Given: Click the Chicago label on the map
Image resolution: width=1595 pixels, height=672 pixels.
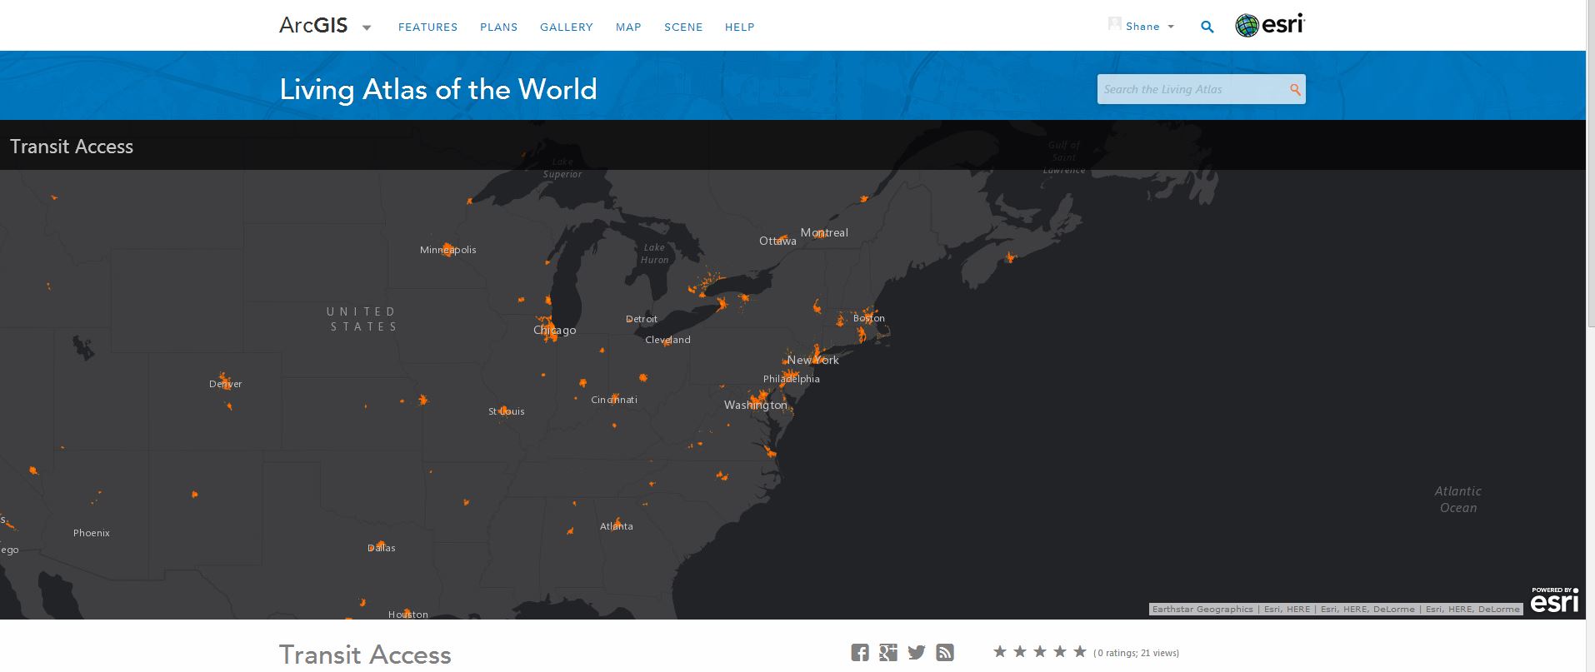Looking at the screenshot, I should [555, 331].
